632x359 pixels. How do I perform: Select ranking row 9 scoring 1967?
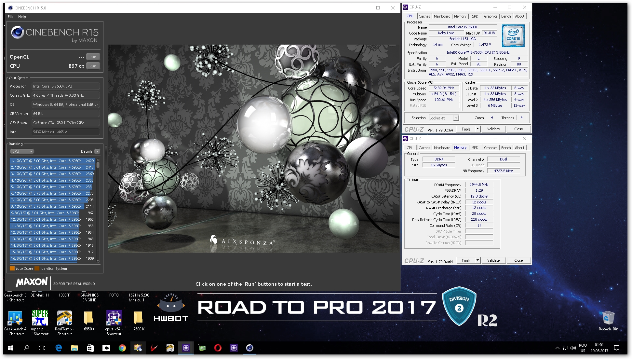52,213
